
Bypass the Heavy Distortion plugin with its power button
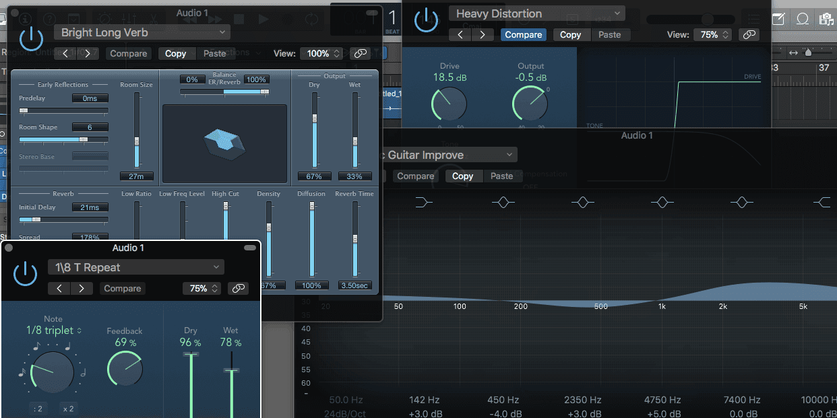coord(427,20)
